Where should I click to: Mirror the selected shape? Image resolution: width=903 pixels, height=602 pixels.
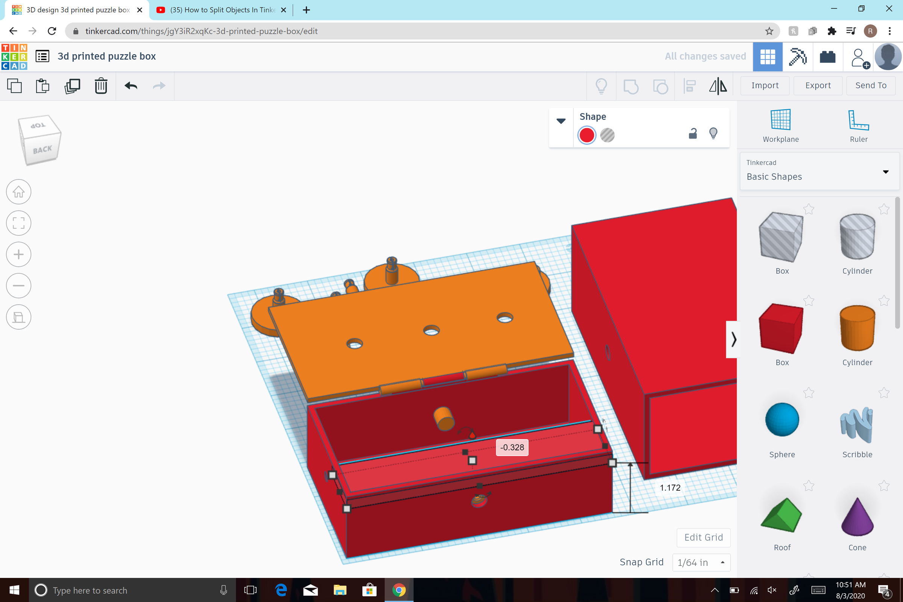coord(718,86)
